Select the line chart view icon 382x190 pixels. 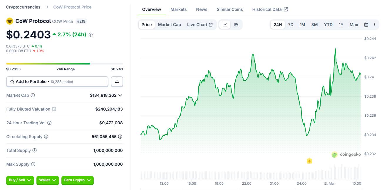pos(225,25)
